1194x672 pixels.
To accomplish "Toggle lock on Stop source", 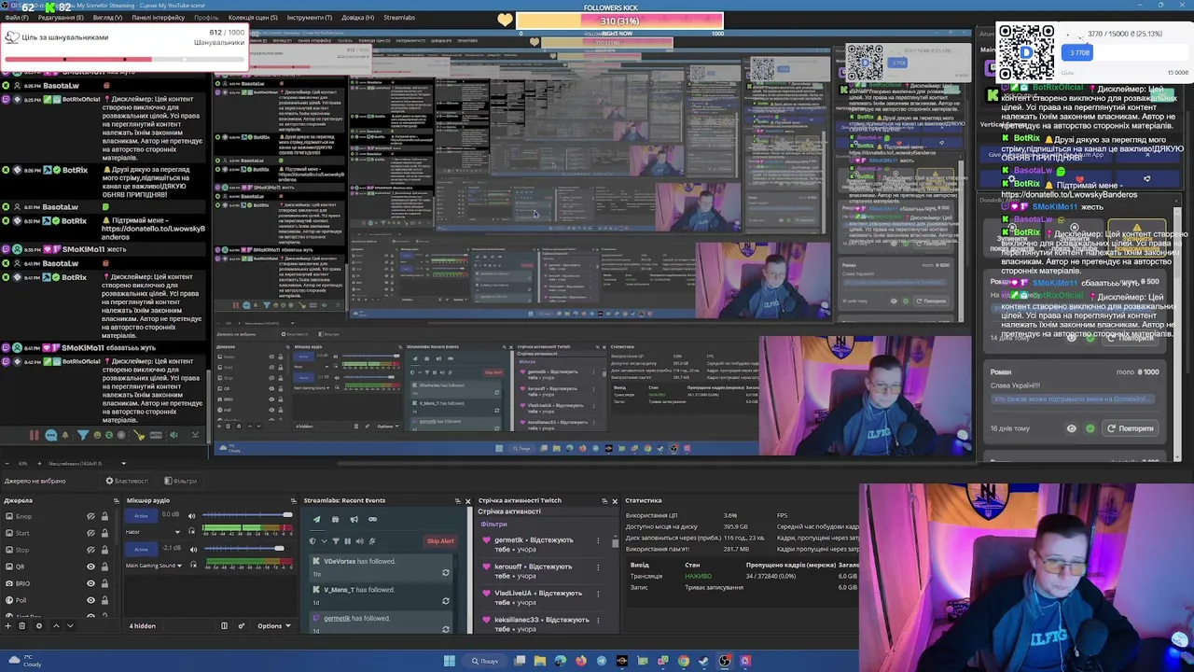I will coord(104,550).
